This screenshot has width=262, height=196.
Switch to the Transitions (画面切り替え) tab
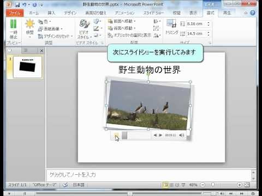tap(96, 13)
